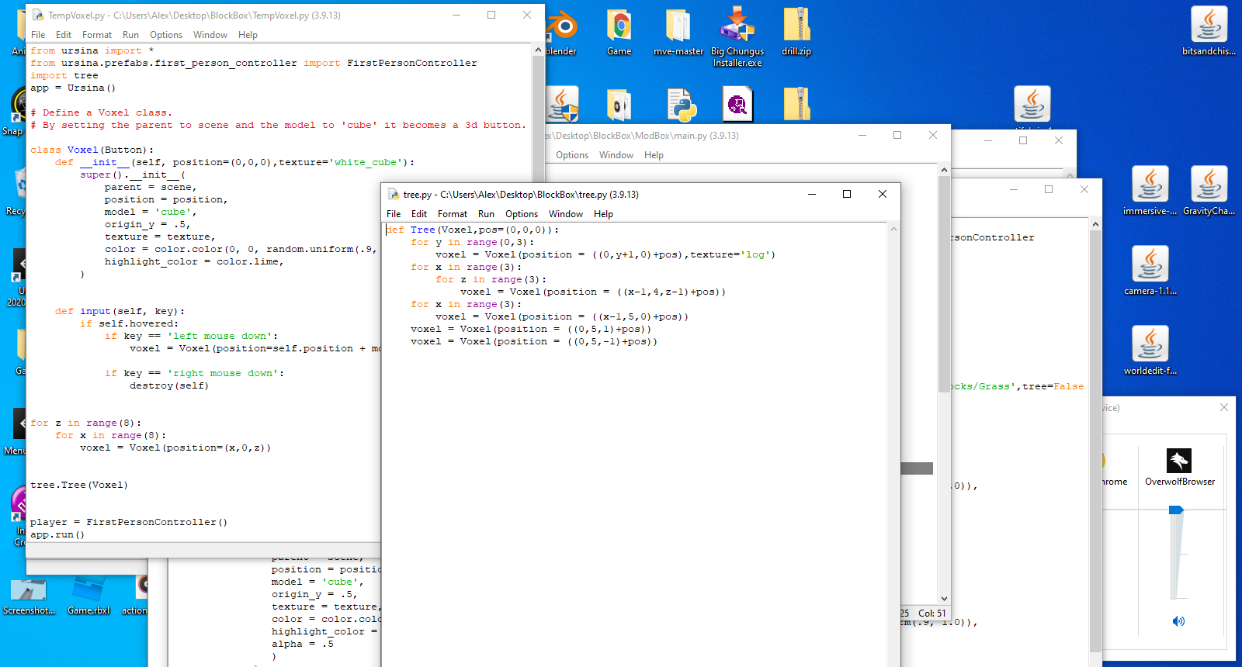Open Options menu in tree.py window
Screen dimensions: 1242x667
(522, 214)
